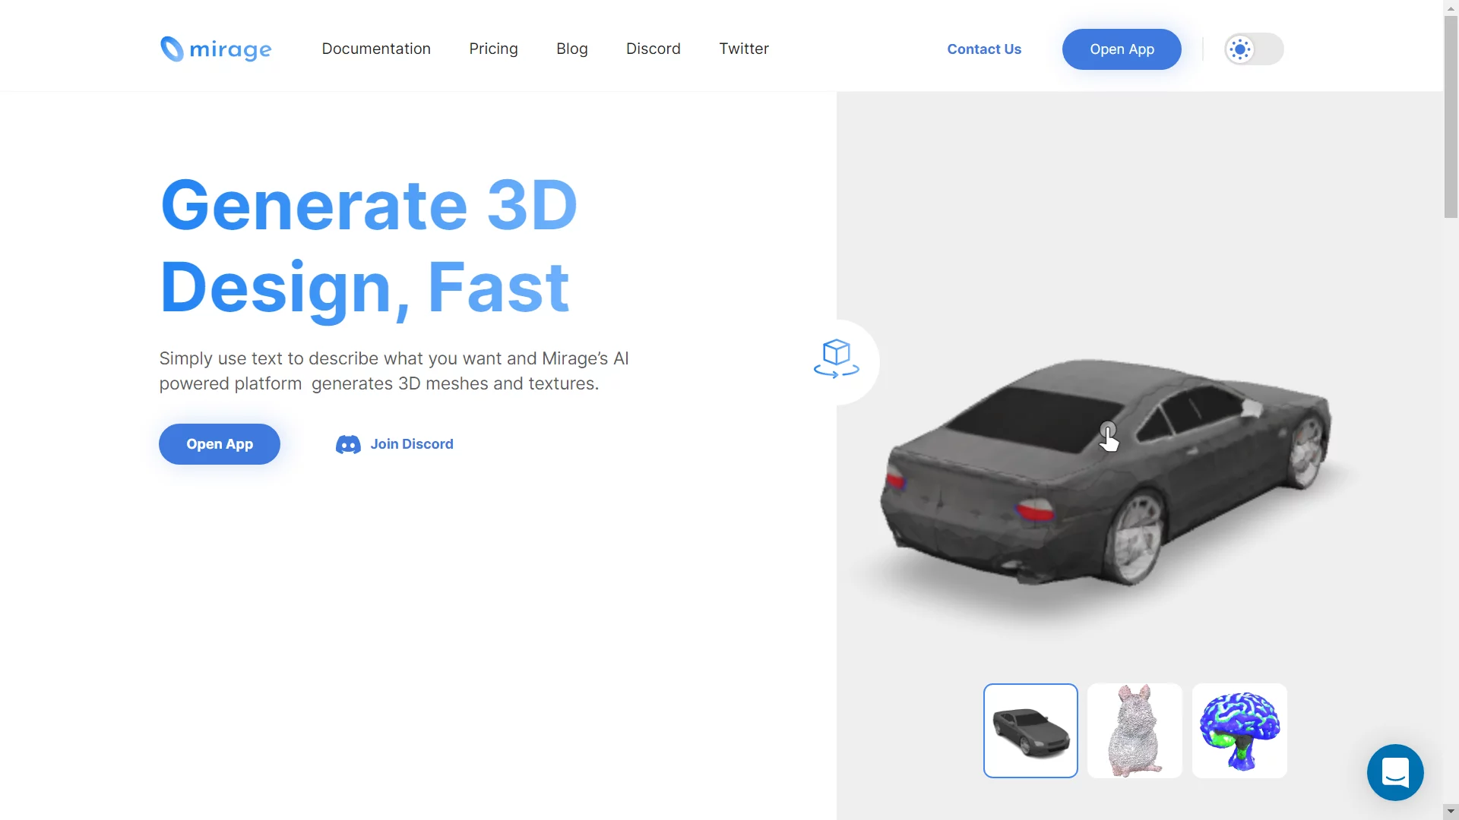The image size is (1459, 820).
Task: Click the Discord icon next to Join Discord
Action: (349, 443)
